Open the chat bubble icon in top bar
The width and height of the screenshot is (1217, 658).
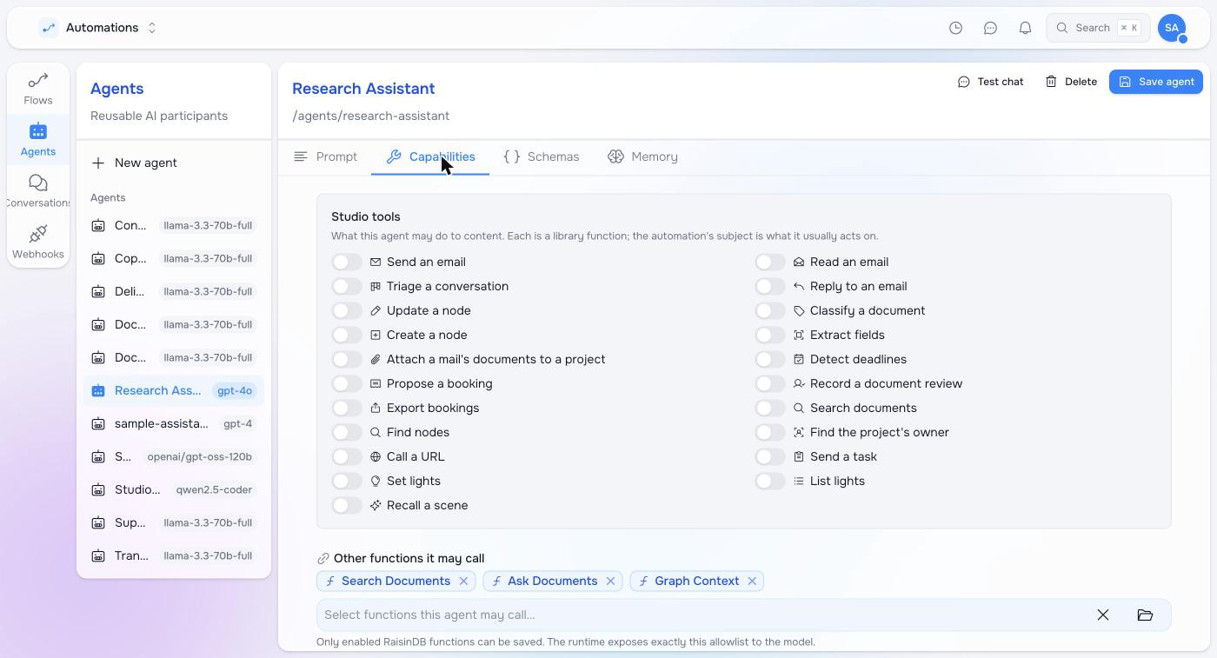tap(990, 28)
